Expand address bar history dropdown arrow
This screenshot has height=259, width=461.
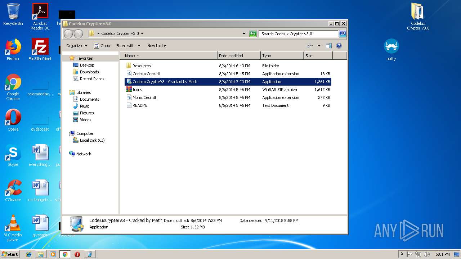(x=244, y=34)
